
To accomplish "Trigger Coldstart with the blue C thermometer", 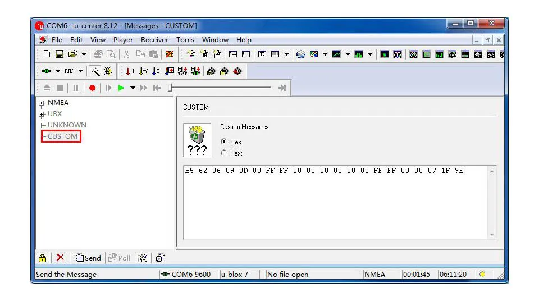I will (156, 71).
